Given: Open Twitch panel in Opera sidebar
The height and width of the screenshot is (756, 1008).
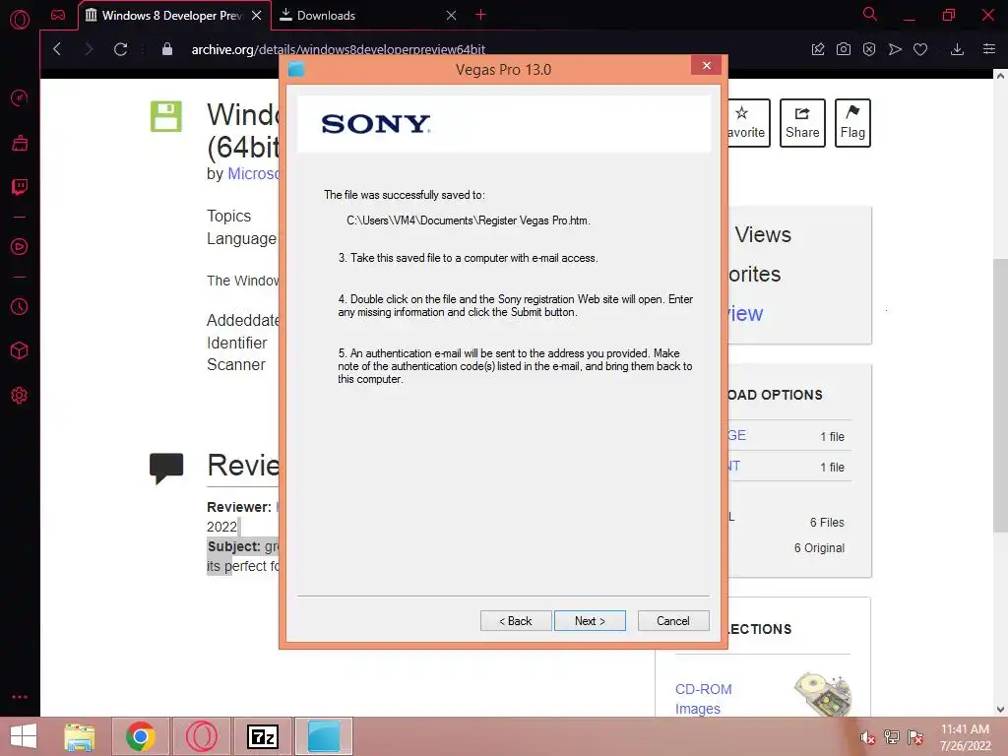Looking at the screenshot, I should tap(20, 187).
